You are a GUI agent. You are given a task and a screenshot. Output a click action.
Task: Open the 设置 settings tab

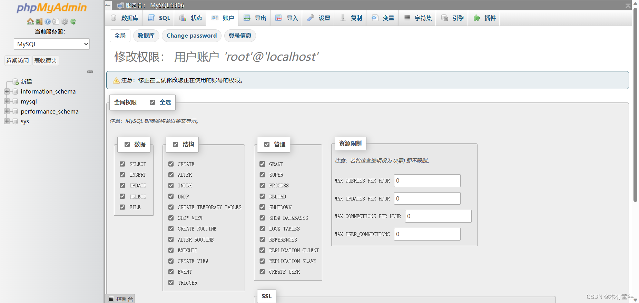(x=318, y=18)
